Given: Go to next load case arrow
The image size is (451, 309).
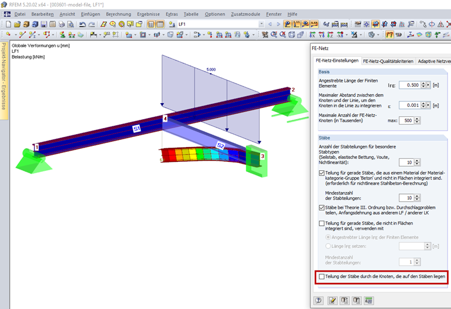Looking at the screenshot, I should [278, 24].
